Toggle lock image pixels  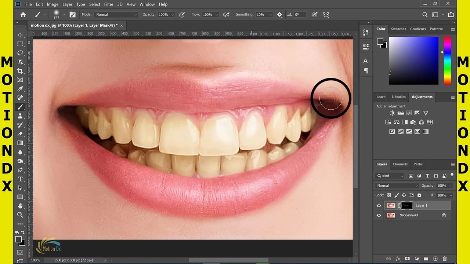click(x=397, y=195)
